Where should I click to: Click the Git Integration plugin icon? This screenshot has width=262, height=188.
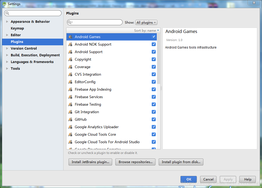coord(70,112)
